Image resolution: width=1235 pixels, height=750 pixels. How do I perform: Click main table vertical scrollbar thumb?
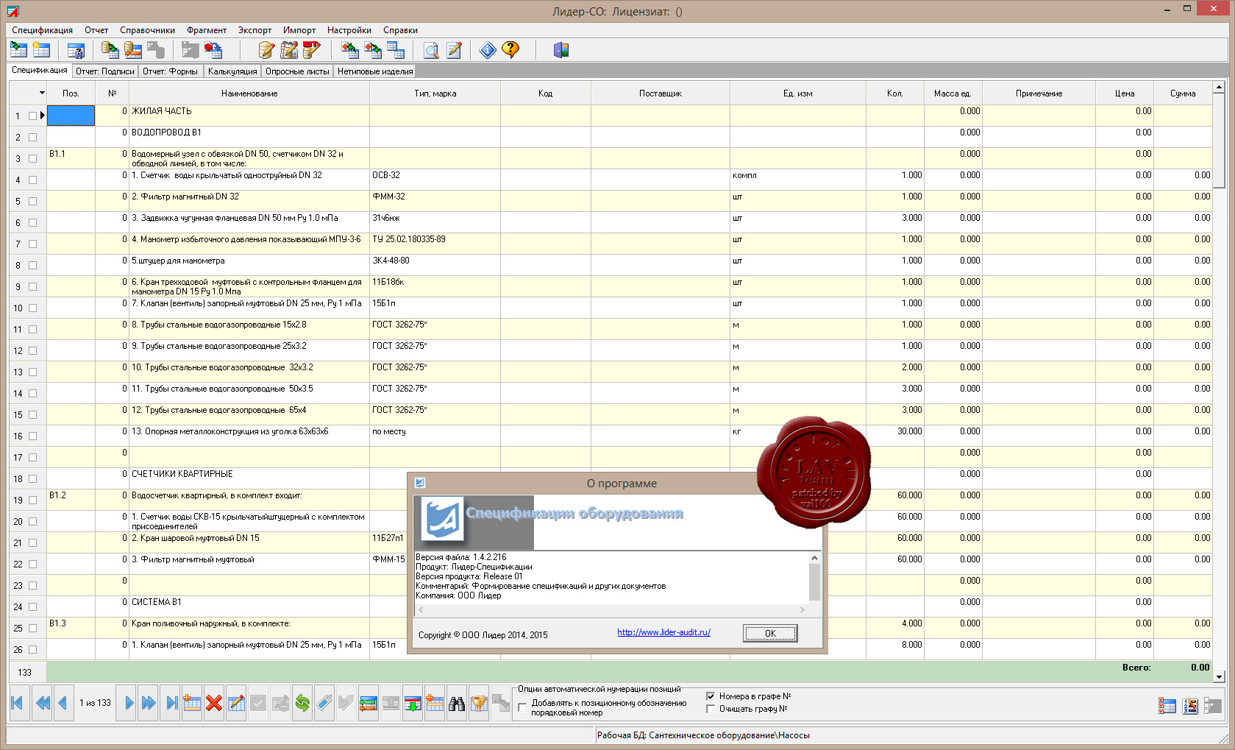click(1219, 140)
